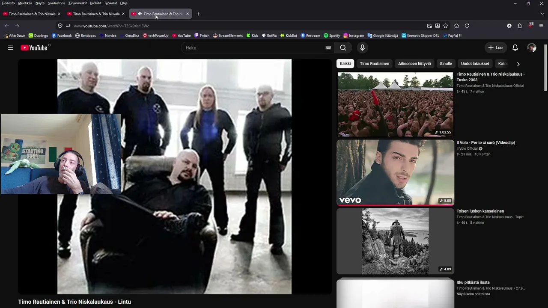Viewport: 548px width, 308px height.
Task: Open the Nordea bookmark
Action: (107, 36)
